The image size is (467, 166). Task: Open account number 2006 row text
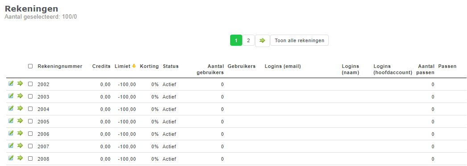(x=43, y=134)
